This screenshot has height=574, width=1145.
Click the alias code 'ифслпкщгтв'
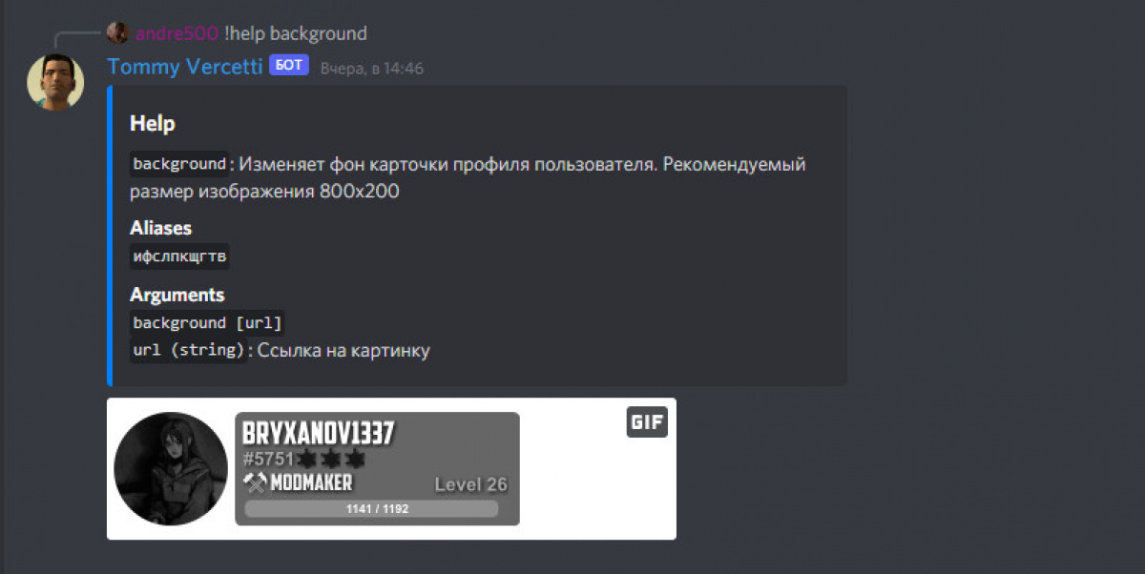179,256
